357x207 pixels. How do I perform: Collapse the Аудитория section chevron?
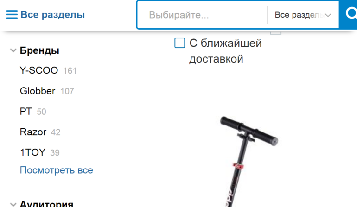pos(13,204)
